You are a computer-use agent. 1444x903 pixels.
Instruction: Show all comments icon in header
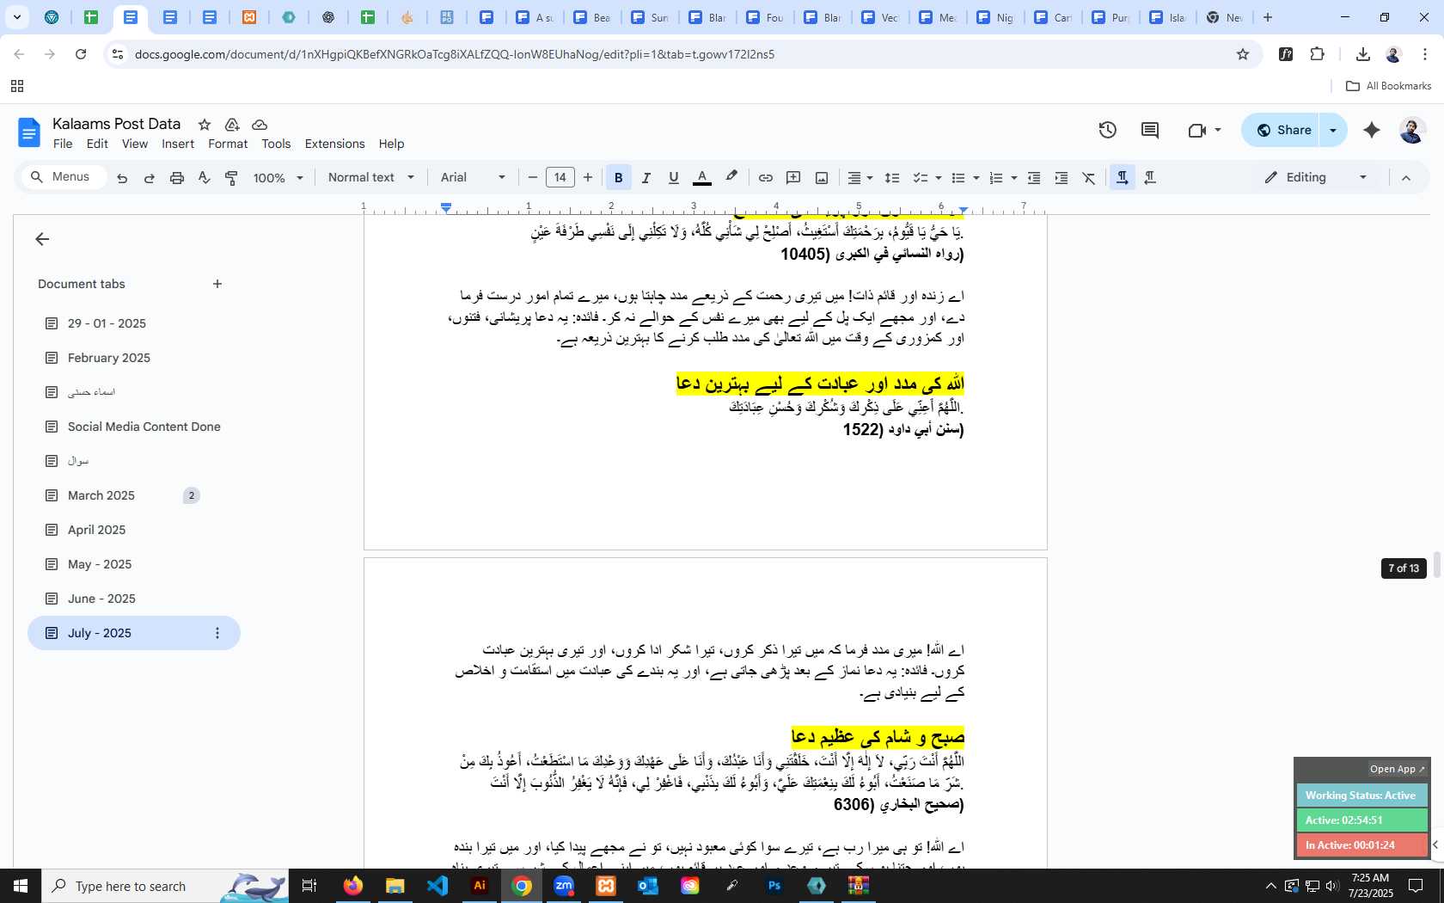pyautogui.click(x=1150, y=130)
